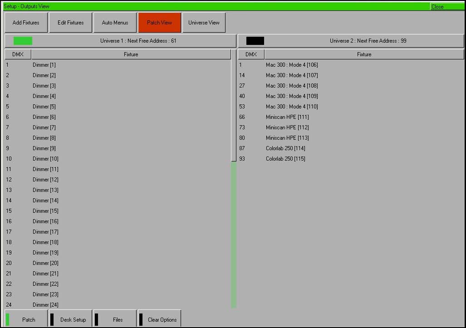Select Dimmer [18] row
Viewport: 466px width, 328px height.
118,242
